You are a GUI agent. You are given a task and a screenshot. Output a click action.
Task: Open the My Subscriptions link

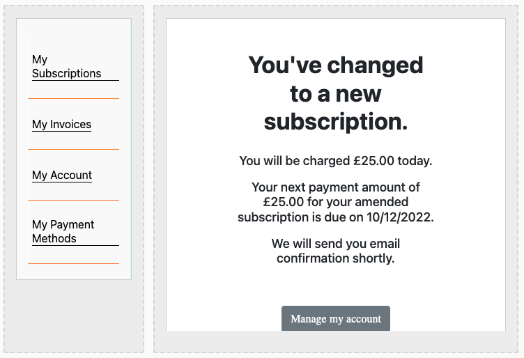[66, 67]
